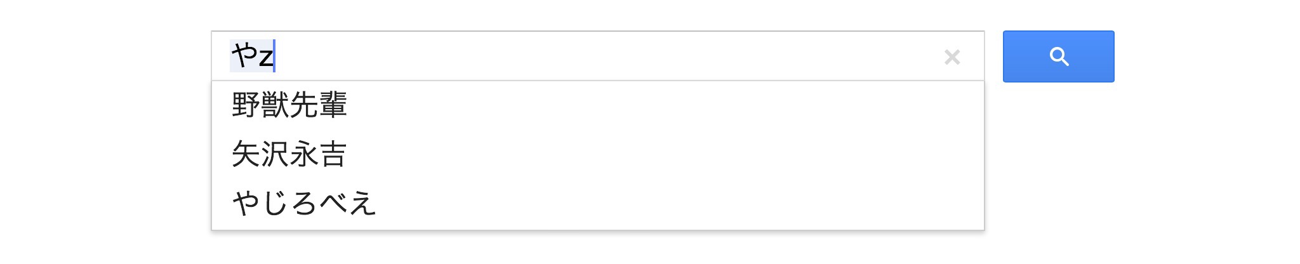Submit the search with the blue button
The image size is (1300, 264).
(1058, 56)
